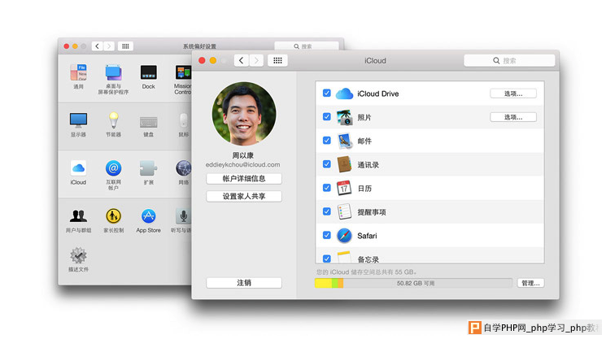Open Photos options (选项…) button
606x339 pixels.
pyautogui.click(x=513, y=117)
